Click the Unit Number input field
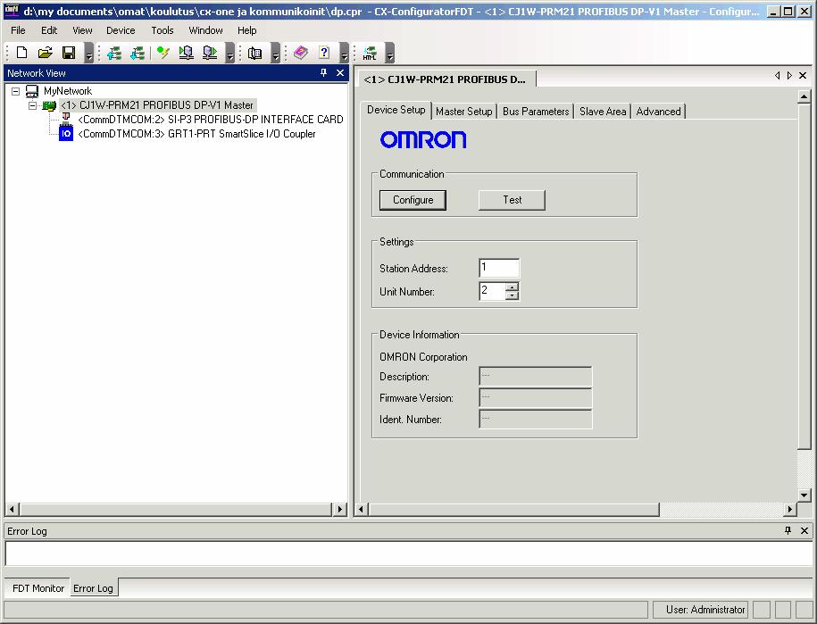Screen dimensions: 817x624 pos(492,291)
